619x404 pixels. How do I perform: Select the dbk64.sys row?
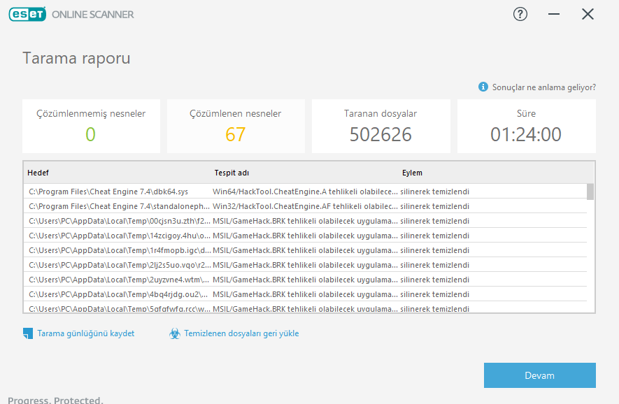305,192
